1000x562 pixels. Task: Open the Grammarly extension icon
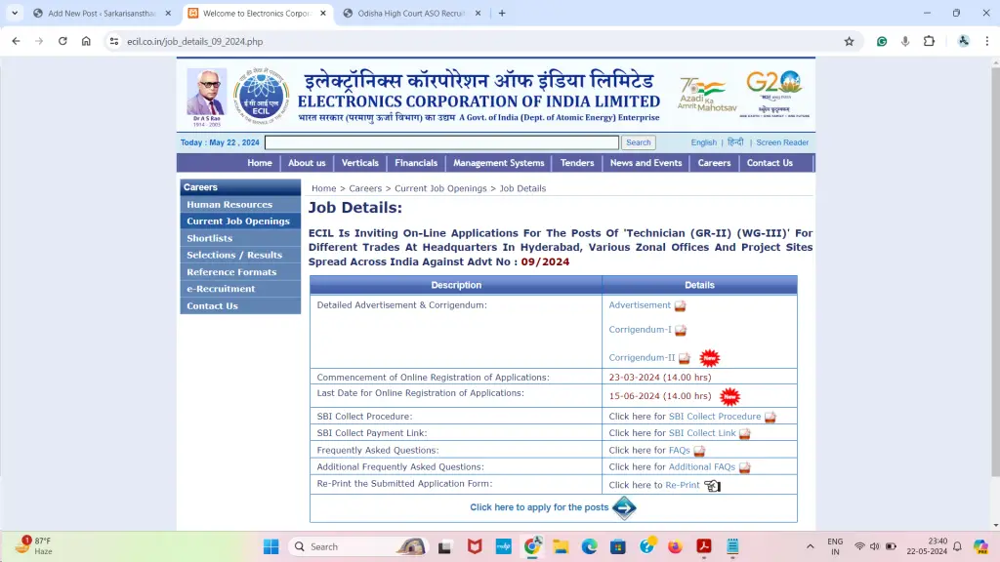[x=882, y=41]
